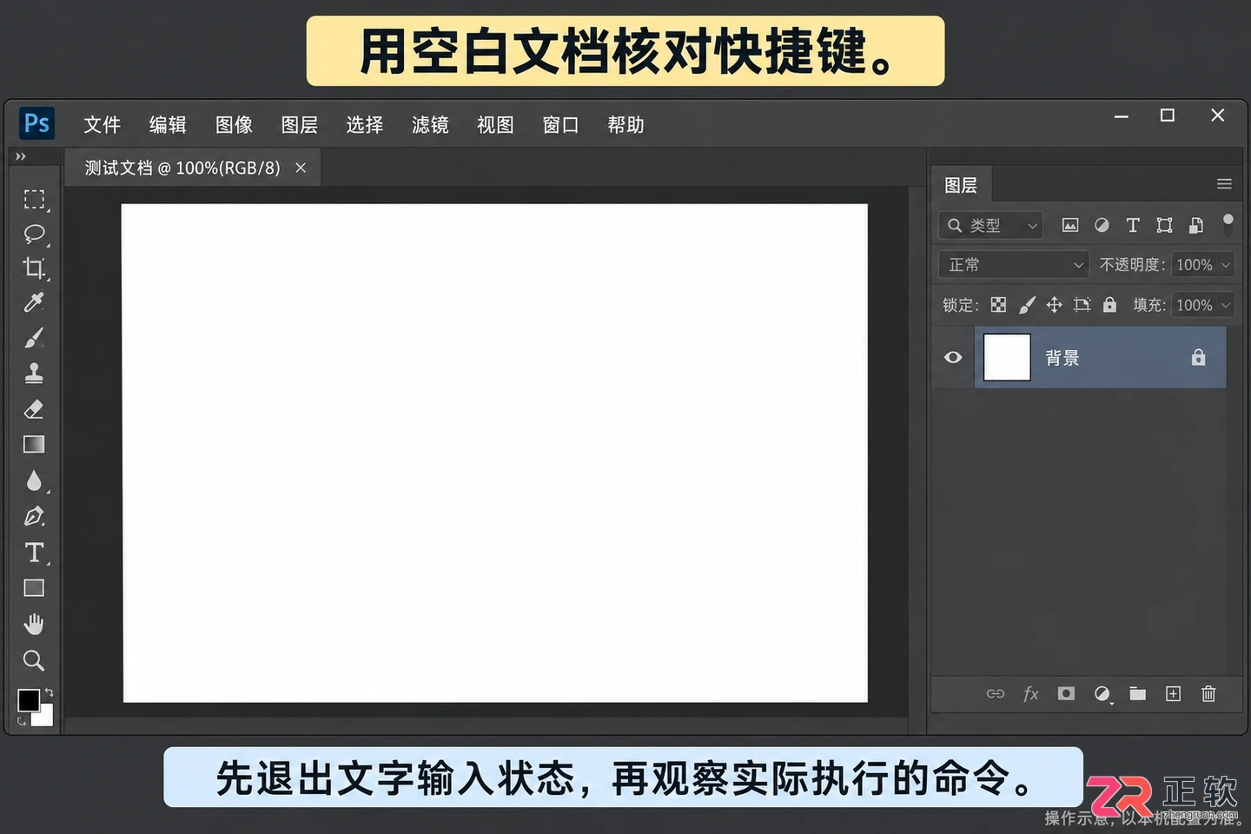Toggle pixel layer filter
This screenshot has height=834, width=1251.
(x=1070, y=225)
